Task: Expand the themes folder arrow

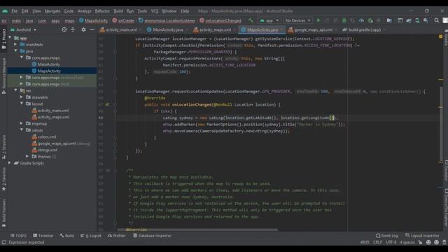Action: point(27,156)
